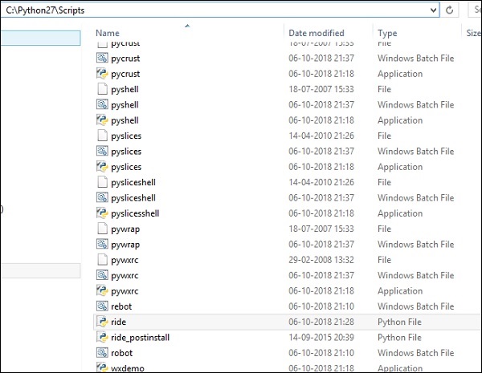
Task: Open the address bar history dropdown
Action: pos(433,10)
